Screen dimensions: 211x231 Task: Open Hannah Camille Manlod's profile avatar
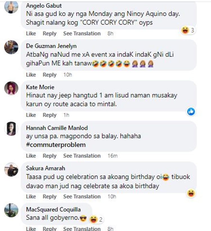[11, 129]
